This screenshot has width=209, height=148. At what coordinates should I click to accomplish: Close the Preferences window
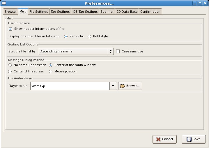(205, 3)
